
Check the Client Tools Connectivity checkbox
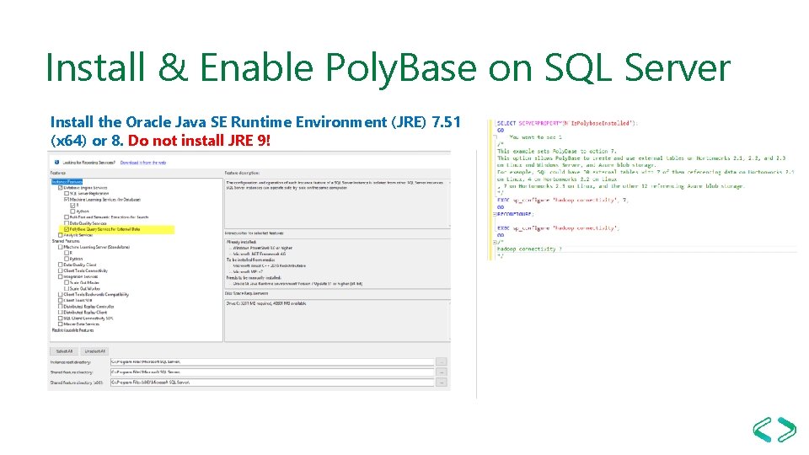point(61,270)
